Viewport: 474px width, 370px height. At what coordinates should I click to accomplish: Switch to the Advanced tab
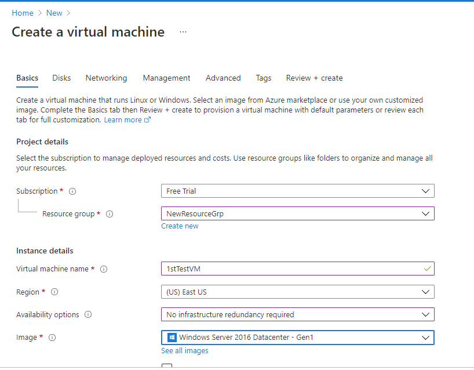tap(223, 78)
